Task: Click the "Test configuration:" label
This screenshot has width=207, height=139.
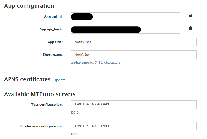Action: (x=47, y=105)
